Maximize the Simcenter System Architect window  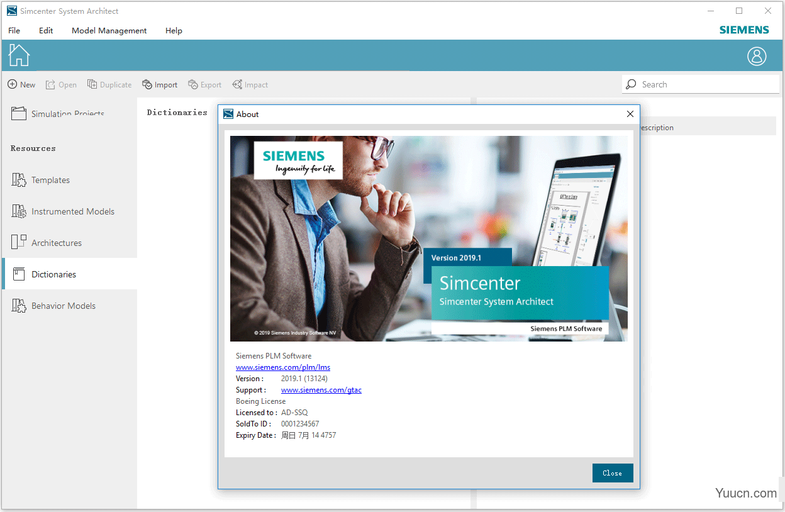[739, 11]
